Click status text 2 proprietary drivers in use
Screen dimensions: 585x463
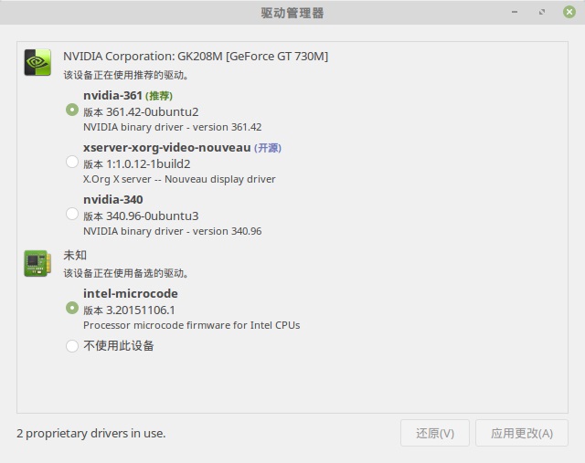pyautogui.click(x=91, y=434)
